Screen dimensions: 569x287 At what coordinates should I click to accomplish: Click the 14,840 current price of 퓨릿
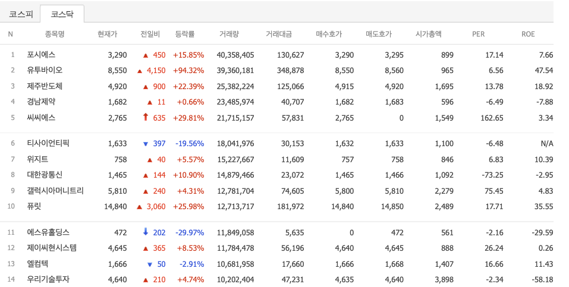115,207
